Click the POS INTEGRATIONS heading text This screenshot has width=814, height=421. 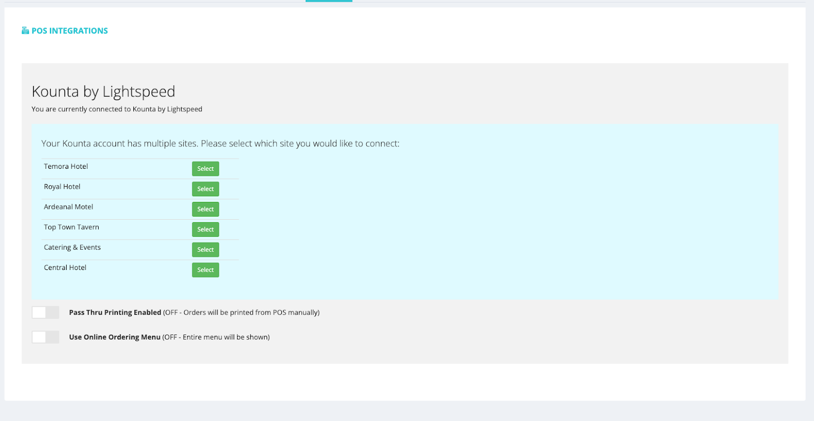point(70,31)
